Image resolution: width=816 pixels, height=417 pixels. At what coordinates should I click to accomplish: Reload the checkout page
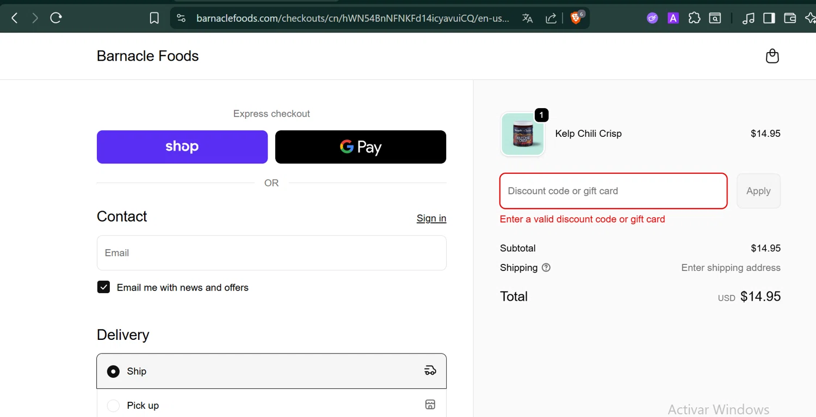pyautogui.click(x=56, y=18)
